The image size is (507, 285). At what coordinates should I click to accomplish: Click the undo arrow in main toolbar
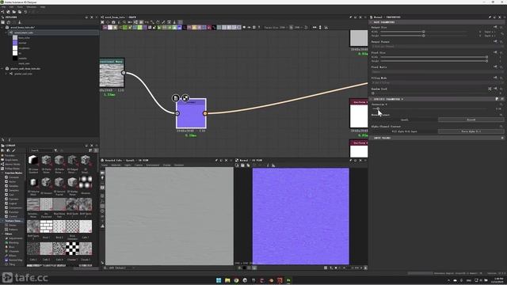coord(25,12)
